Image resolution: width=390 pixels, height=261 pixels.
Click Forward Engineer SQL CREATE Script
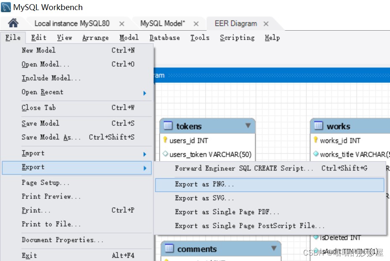(x=244, y=168)
